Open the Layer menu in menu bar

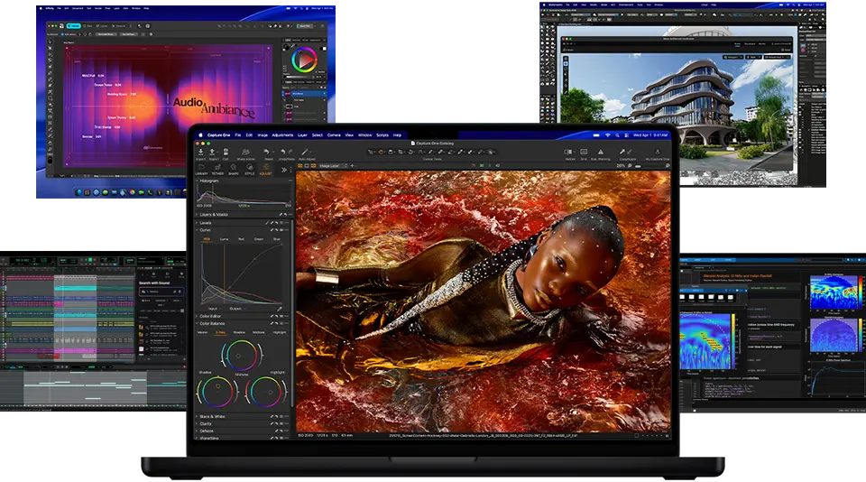(302, 134)
